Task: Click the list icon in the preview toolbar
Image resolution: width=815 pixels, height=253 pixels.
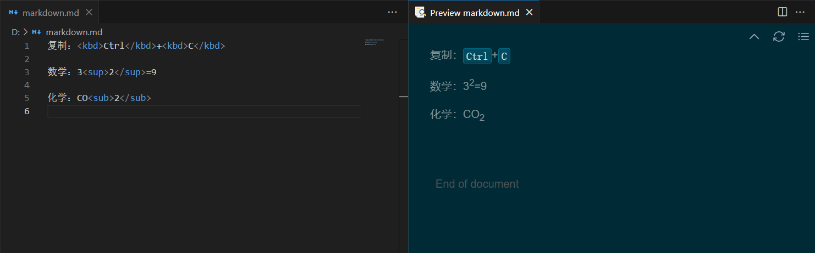Action: tap(803, 37)
